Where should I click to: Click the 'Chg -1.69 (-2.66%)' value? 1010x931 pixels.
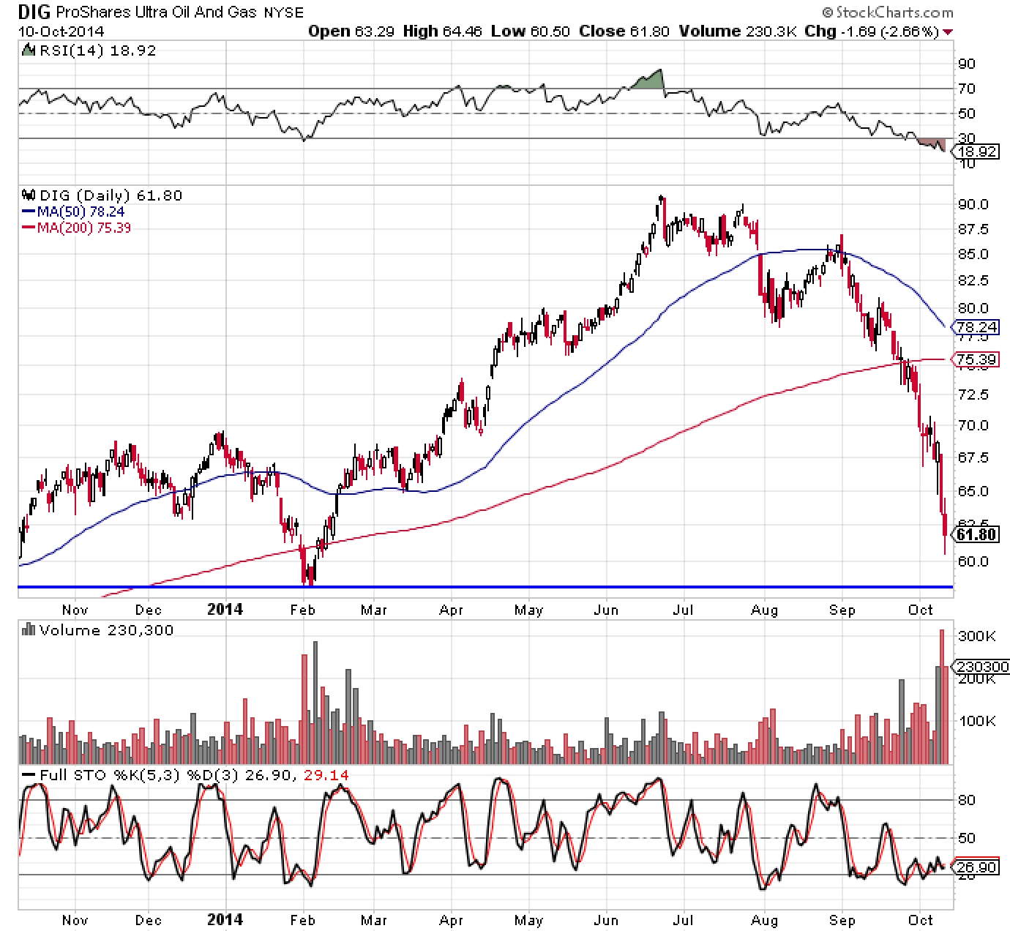pos(872,31)
